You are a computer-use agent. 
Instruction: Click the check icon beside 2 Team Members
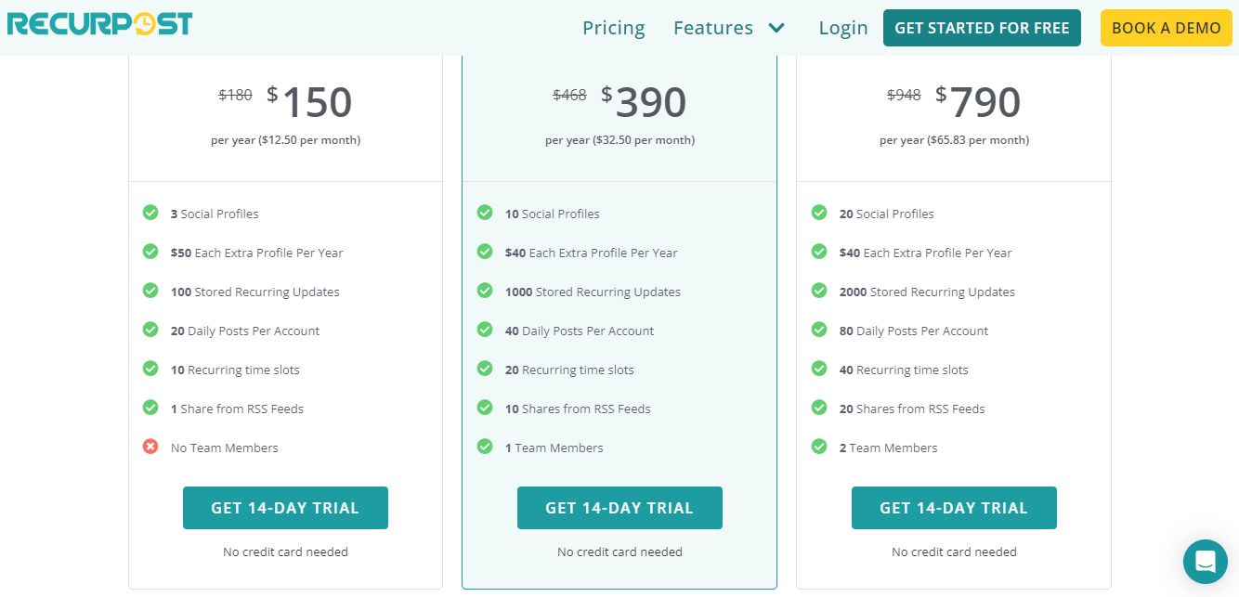tap(819, 447)
